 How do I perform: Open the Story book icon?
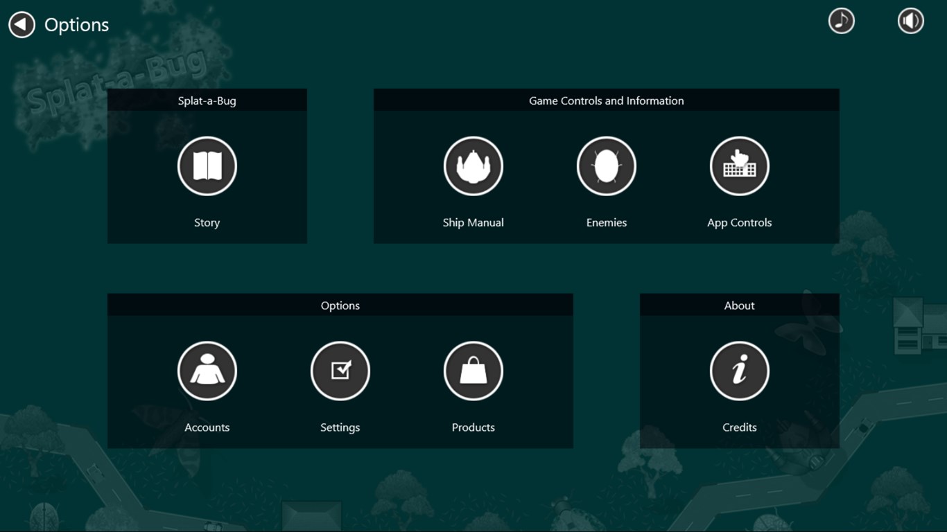point(207,166)
